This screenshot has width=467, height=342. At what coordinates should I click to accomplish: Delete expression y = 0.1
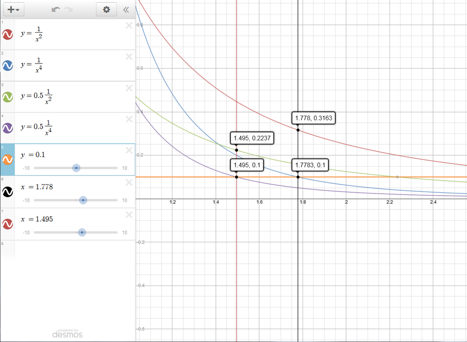click(x=129, y=150)
